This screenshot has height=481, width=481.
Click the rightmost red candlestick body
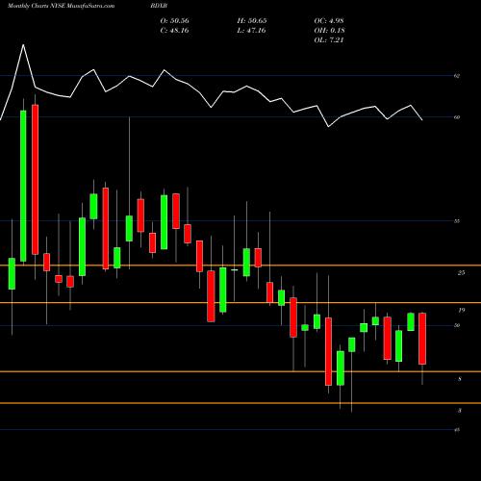[422, 339]
